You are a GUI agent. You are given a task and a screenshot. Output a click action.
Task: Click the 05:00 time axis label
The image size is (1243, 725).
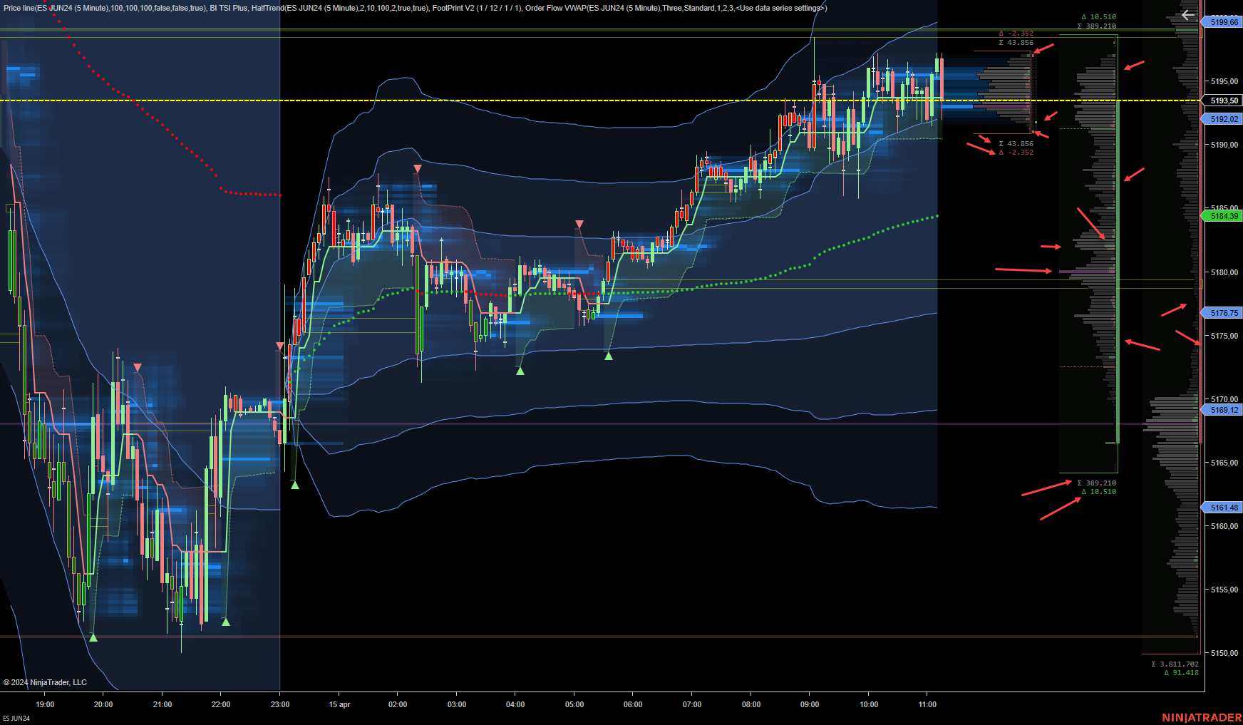click(574, 704)
